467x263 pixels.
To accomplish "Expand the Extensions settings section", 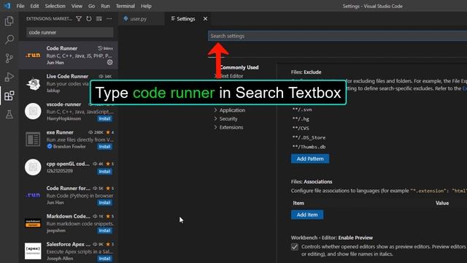I will click(228, 127).
